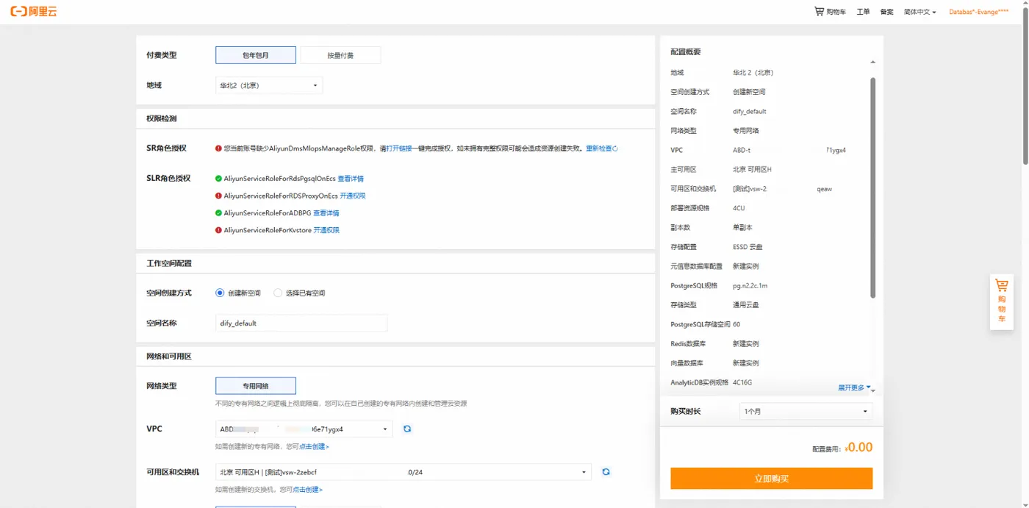Image resolution: width=1029 pixels, height=508 pixels.
Task: Click '4C16G' AnalyticDB spec value
Action: click(x=742, y=382)
